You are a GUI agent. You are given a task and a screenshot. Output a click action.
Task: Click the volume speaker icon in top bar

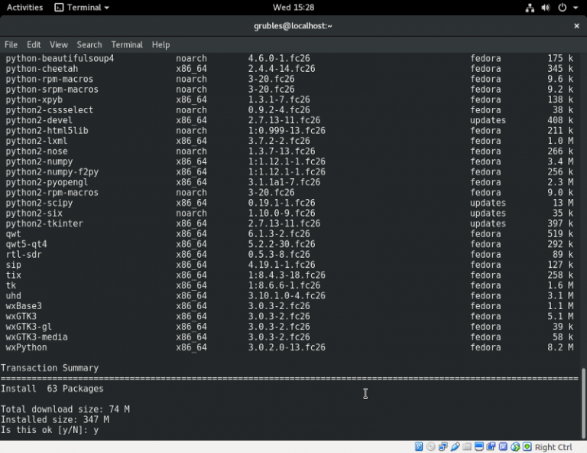coord(546,8)
